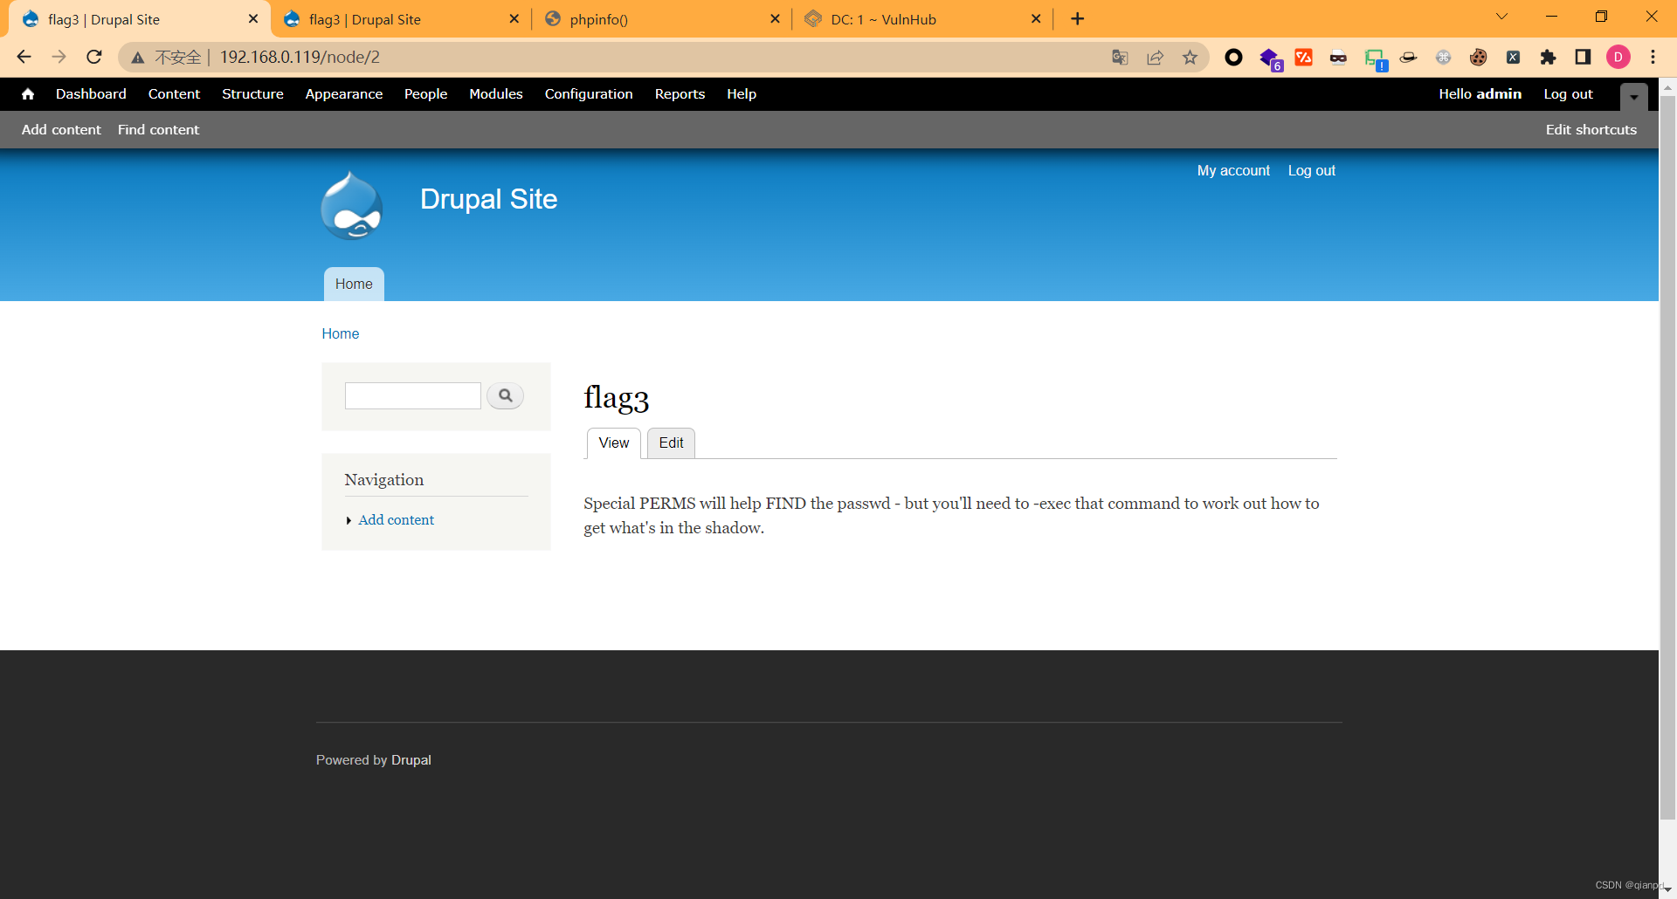The image size is (1677, 899).
Task: Open the incognito-mask extension icon
Action: [x=1338, y=58]
